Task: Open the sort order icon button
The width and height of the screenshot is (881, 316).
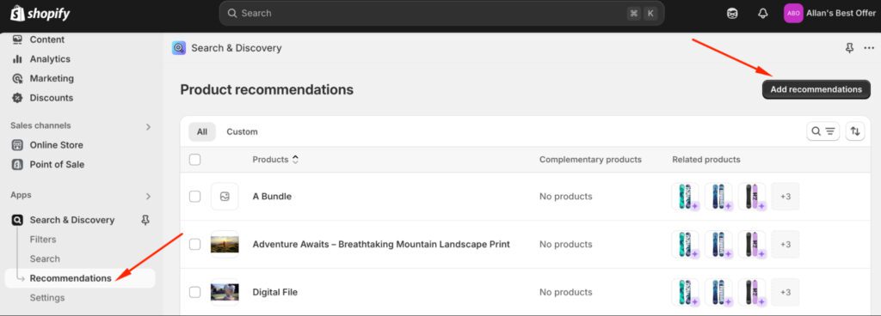Action: coord(855,131)
